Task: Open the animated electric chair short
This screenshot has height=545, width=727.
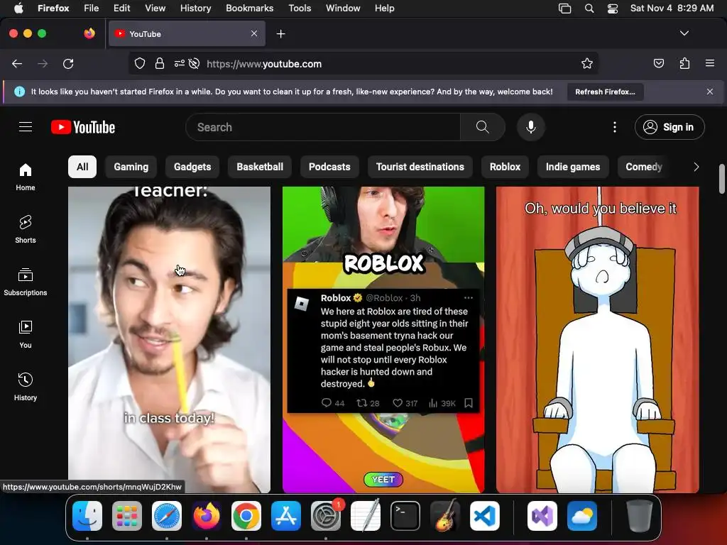Action: point(598,340)
